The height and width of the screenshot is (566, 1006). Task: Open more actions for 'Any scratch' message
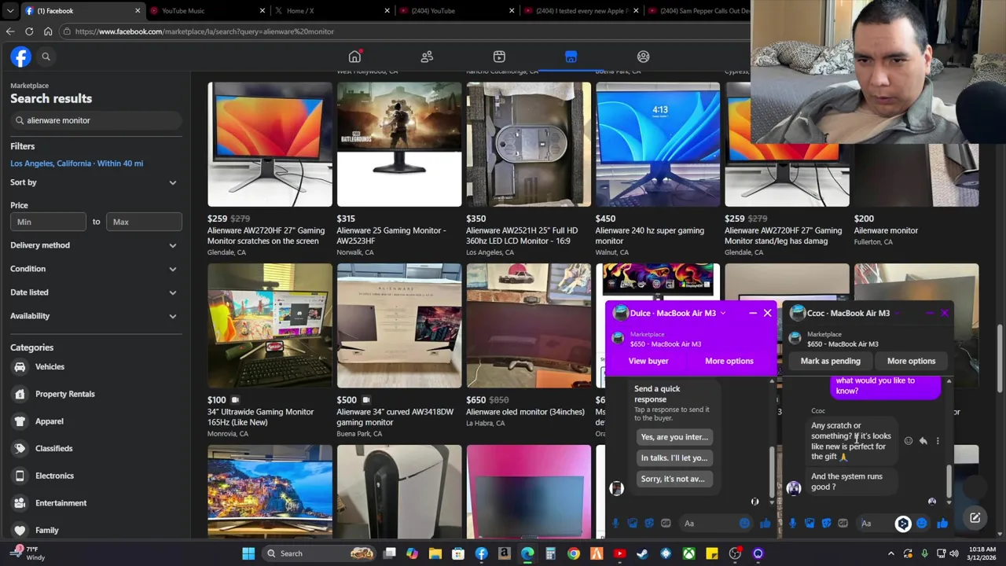point(937,441)
